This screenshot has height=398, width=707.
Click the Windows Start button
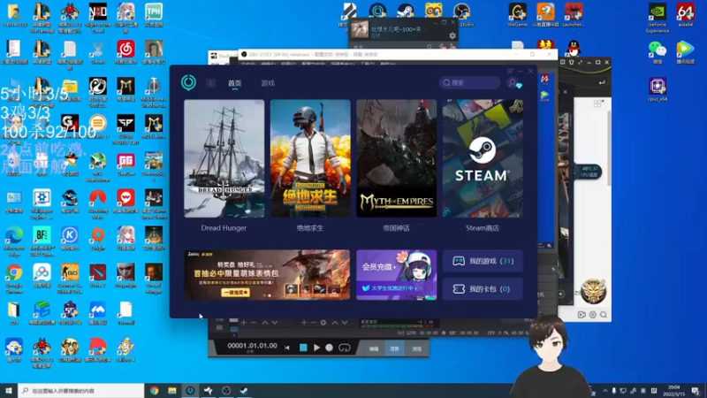(9, 391)
